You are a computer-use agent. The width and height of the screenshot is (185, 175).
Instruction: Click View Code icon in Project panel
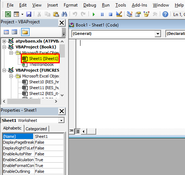tap(6, 32)
